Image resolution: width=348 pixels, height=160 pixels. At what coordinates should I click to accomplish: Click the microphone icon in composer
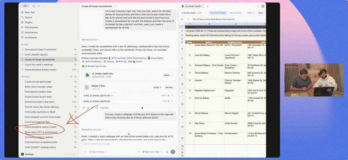coord(167,152)
